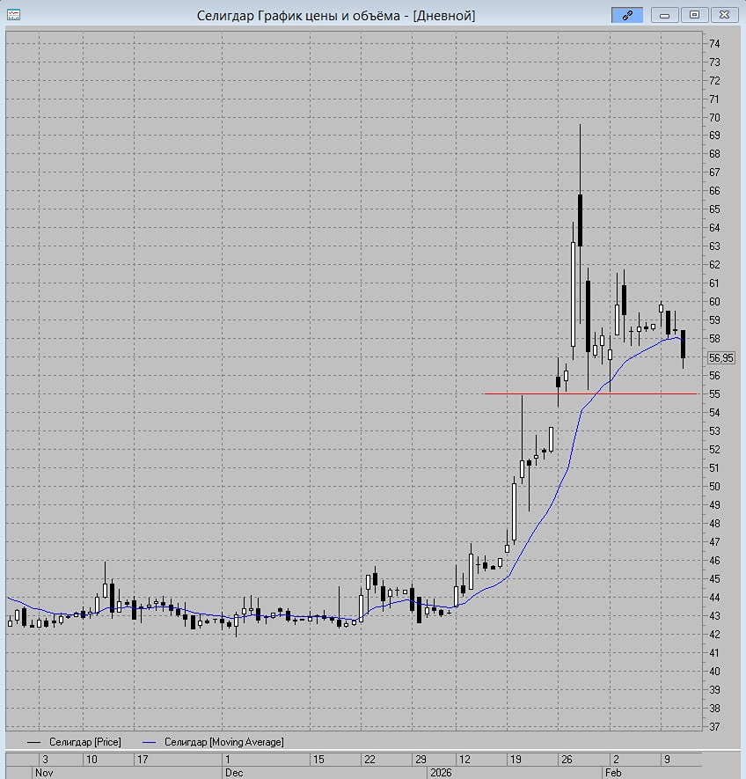Click the price axis label 40

coord(714,672)
